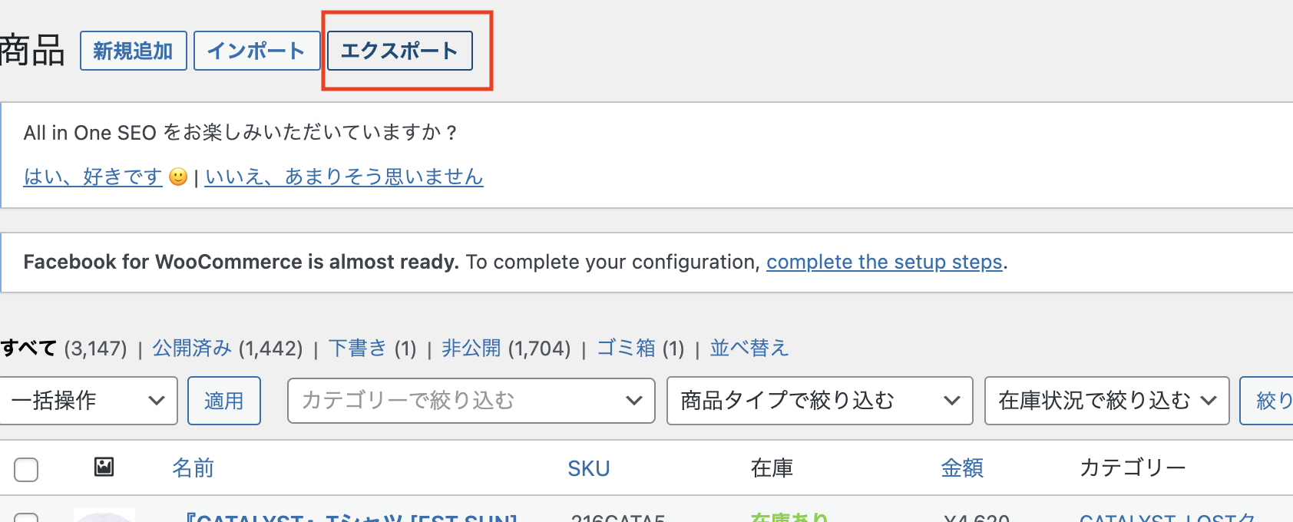The height and width of the screenshot is (522, 1293).
Task: Click the インポート import button
Action: pyautogui.click(x=256, y=51)
